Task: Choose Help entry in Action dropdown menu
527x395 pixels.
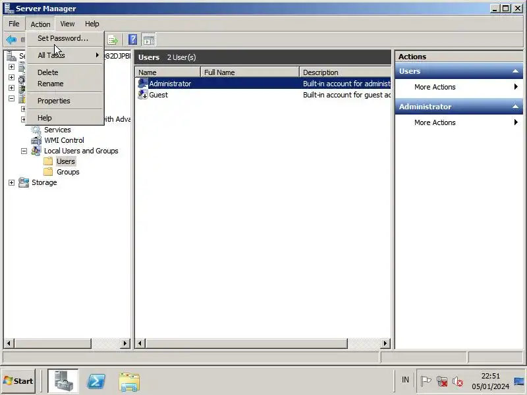Action: pyautogui.click(x=65, y=118)
